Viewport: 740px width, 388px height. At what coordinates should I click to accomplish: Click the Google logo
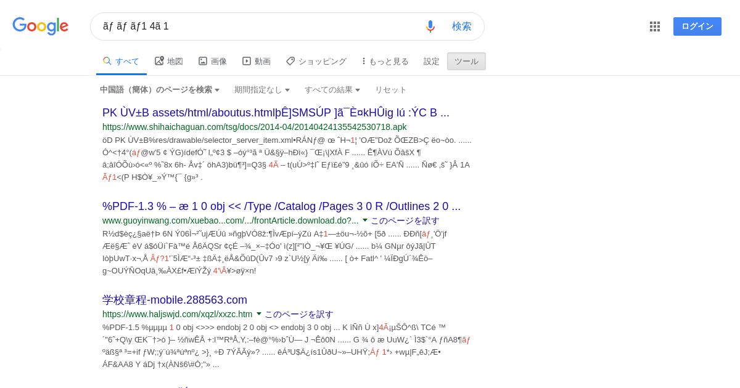point(40,26)
